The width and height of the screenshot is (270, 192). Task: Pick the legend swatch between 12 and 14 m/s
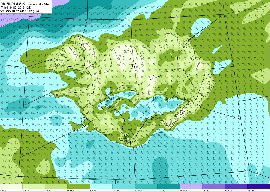pos(146,187)
